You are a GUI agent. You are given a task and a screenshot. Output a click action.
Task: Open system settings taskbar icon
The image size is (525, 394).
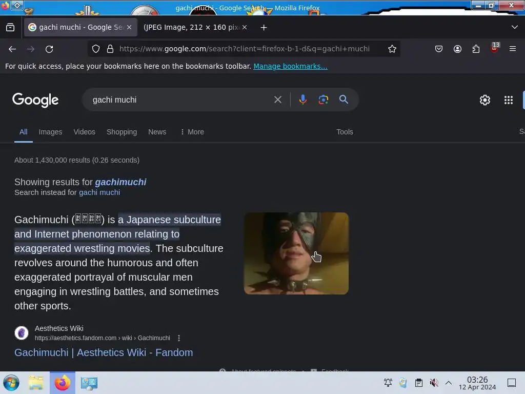[x=89, y=383]
